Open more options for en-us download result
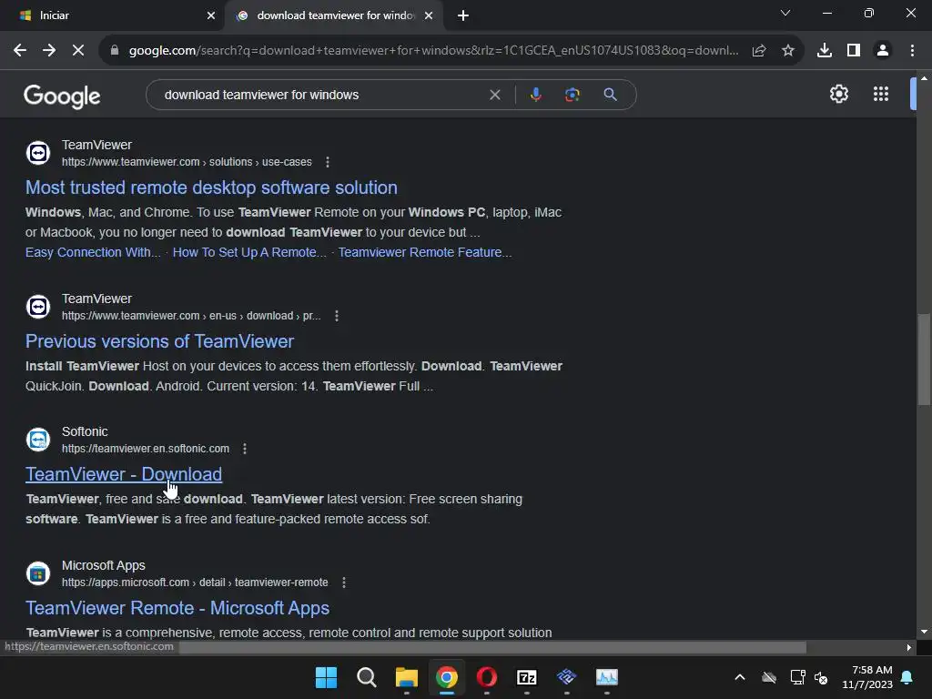Image resolution: width=932 pixels, height=699 pixels. coord(337,316)
